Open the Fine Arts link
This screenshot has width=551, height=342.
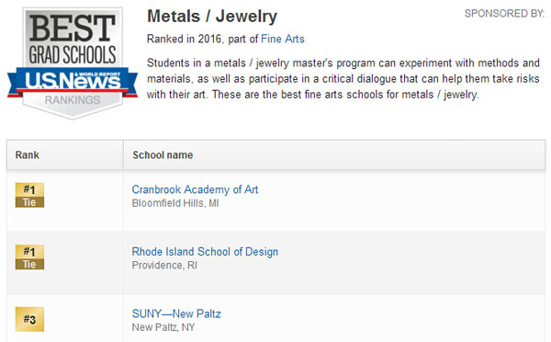(x=283, y=39)
